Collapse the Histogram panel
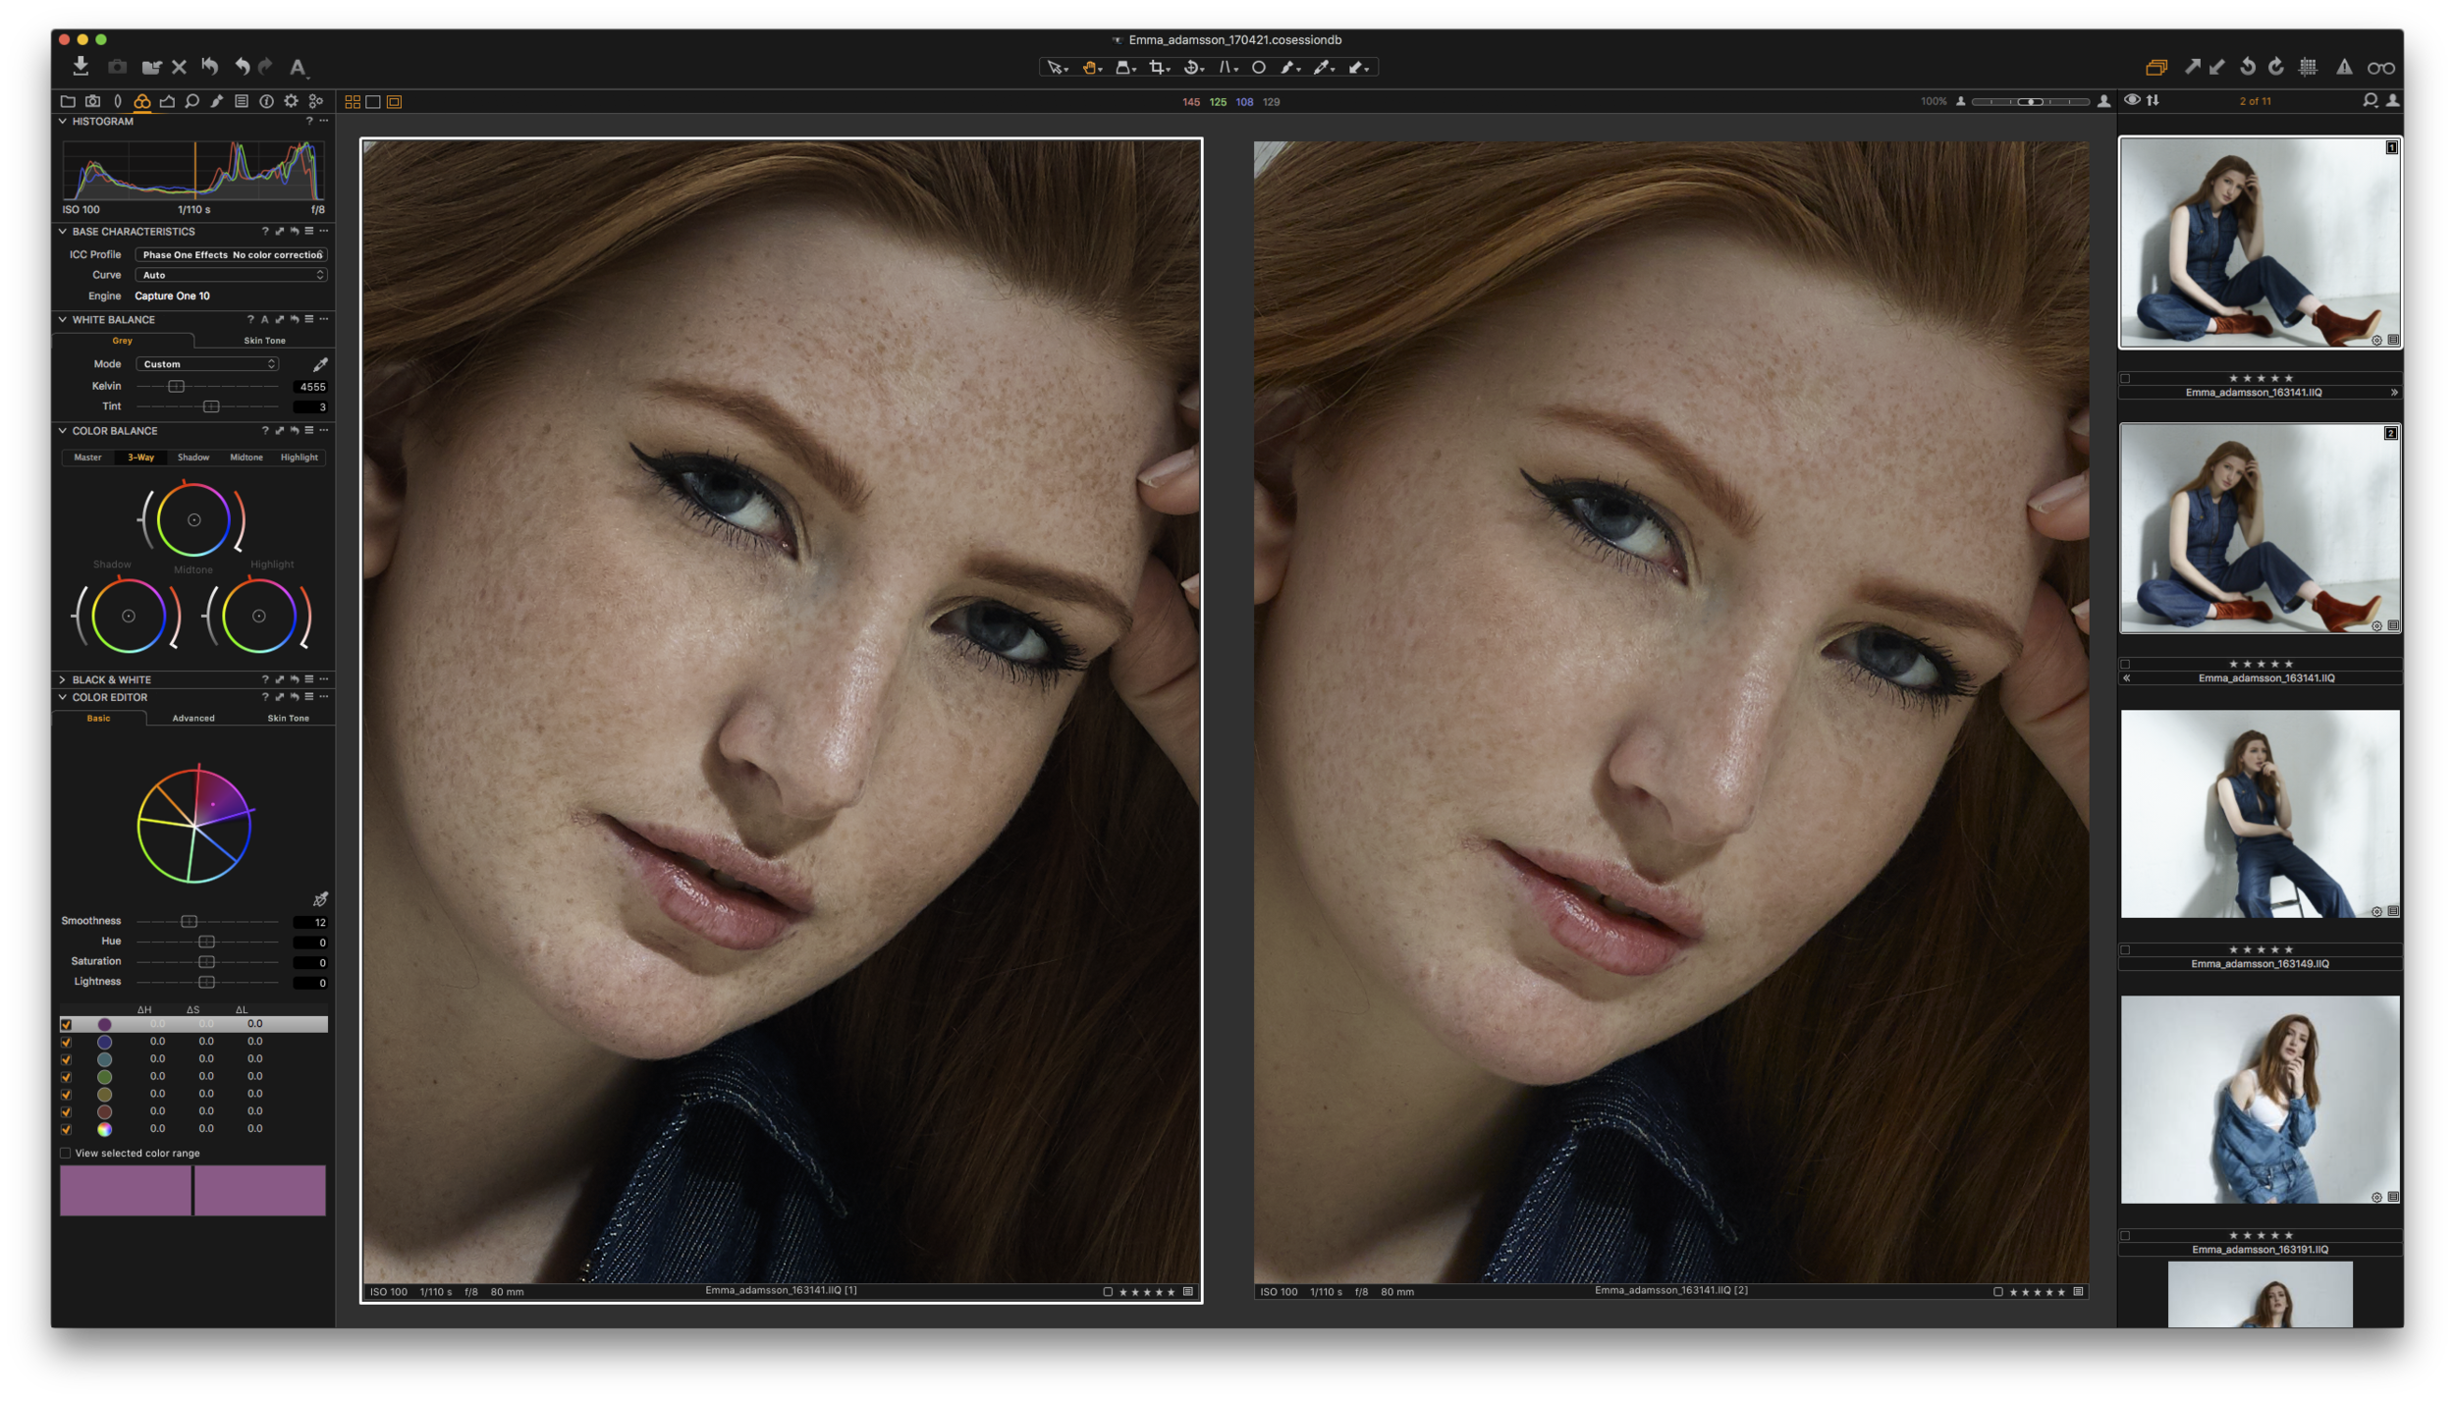Screen dimensions: 2455x1401 click(x=63, y=122)
